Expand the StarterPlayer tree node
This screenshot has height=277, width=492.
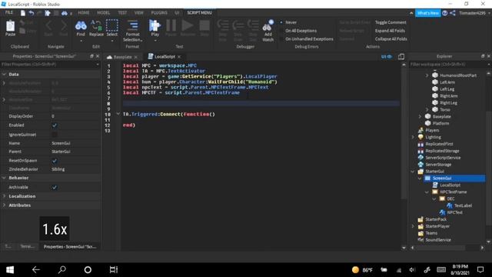coord(413,226)
